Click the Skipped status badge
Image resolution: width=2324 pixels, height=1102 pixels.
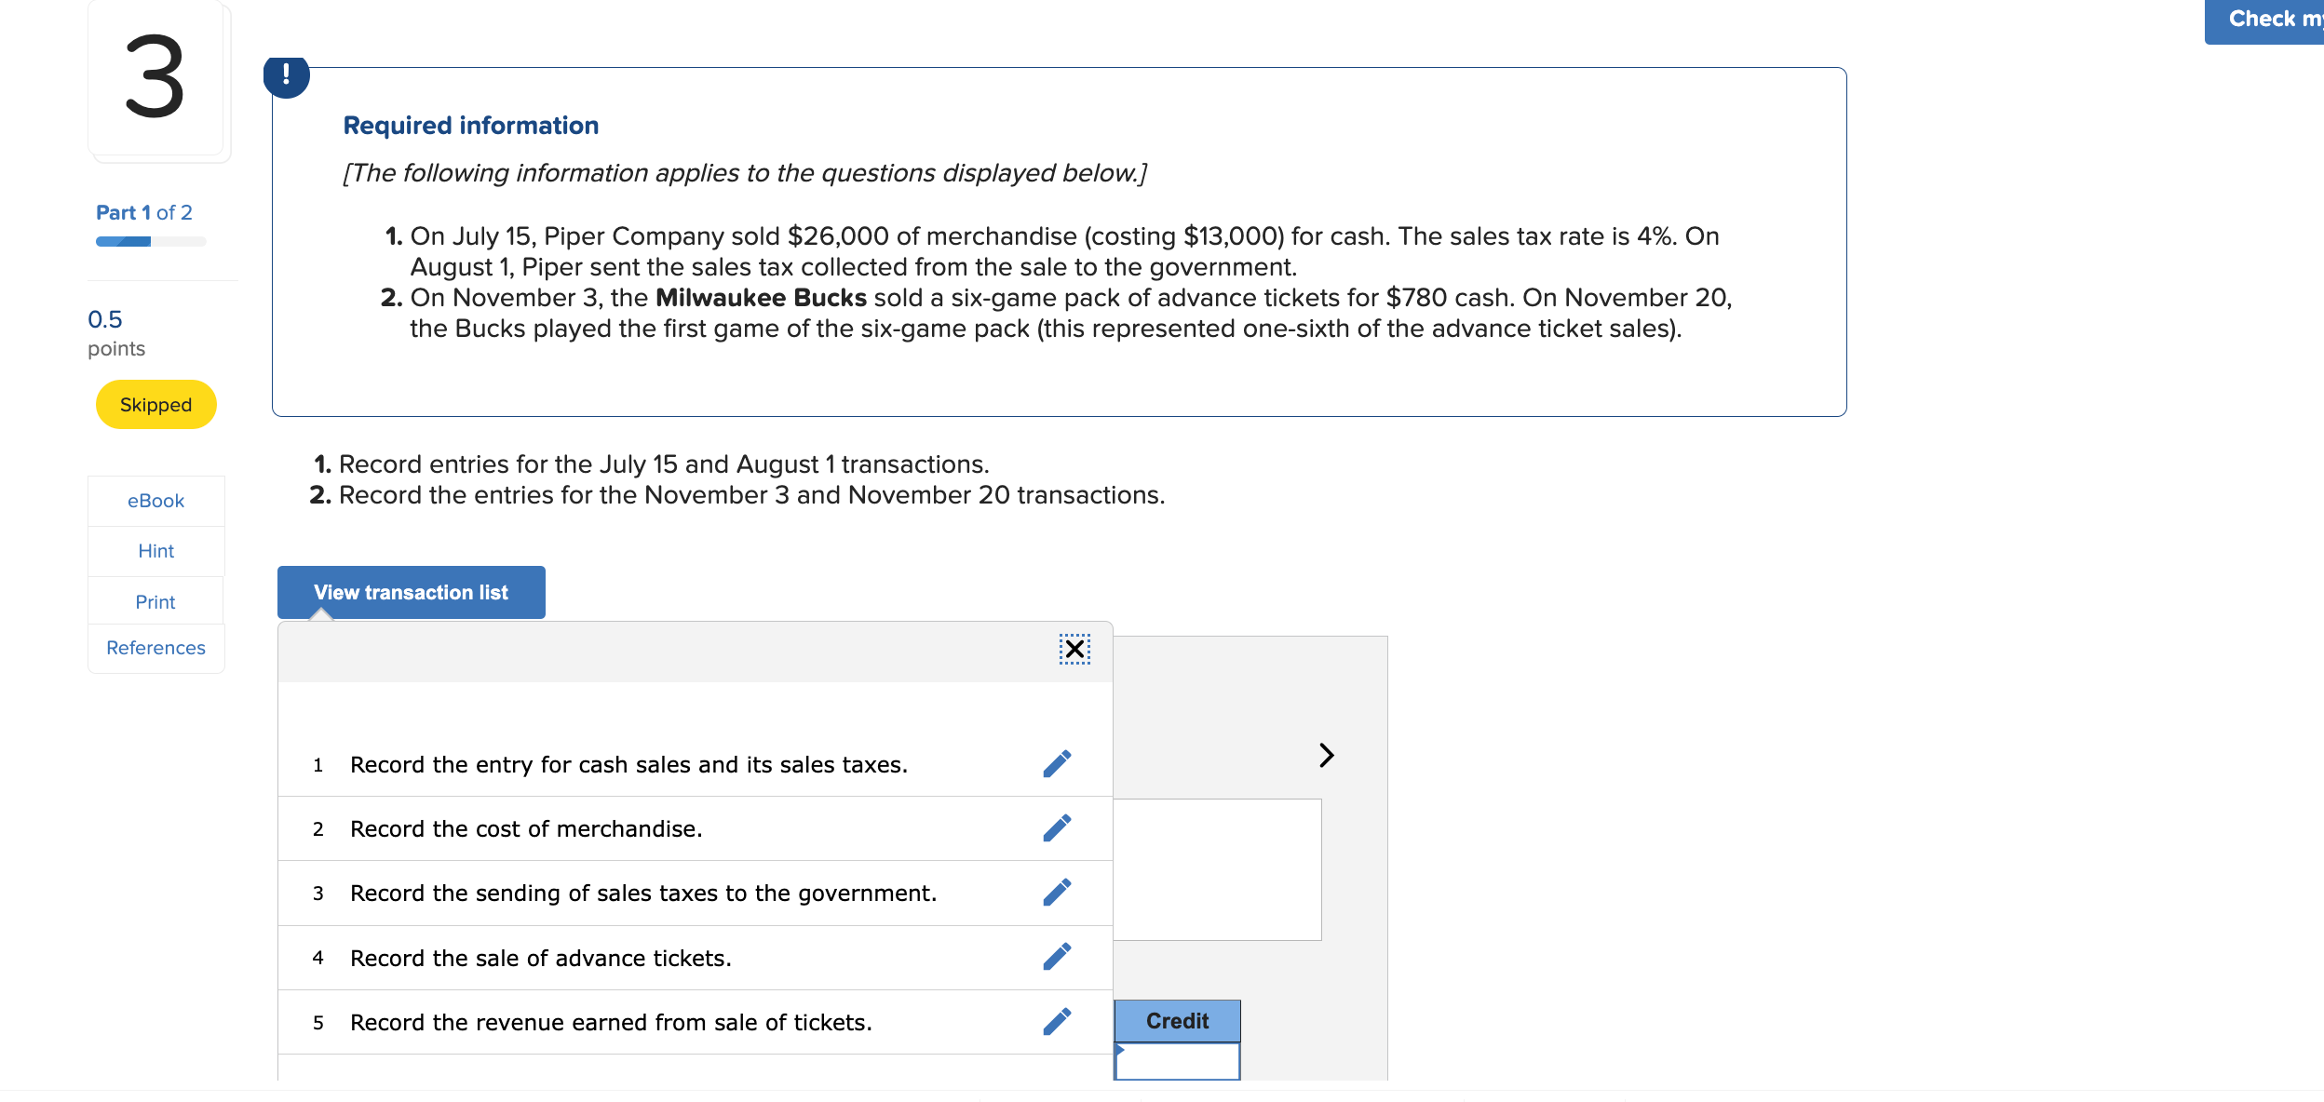pyautogui.click(x=155, y=405)
